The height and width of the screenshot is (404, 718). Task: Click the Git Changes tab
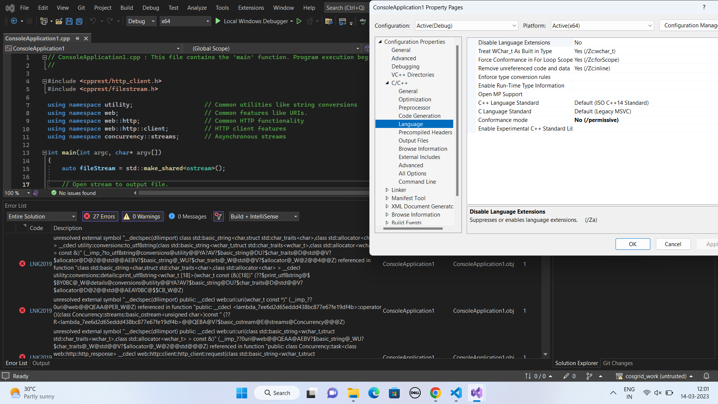tap(619, 363)
